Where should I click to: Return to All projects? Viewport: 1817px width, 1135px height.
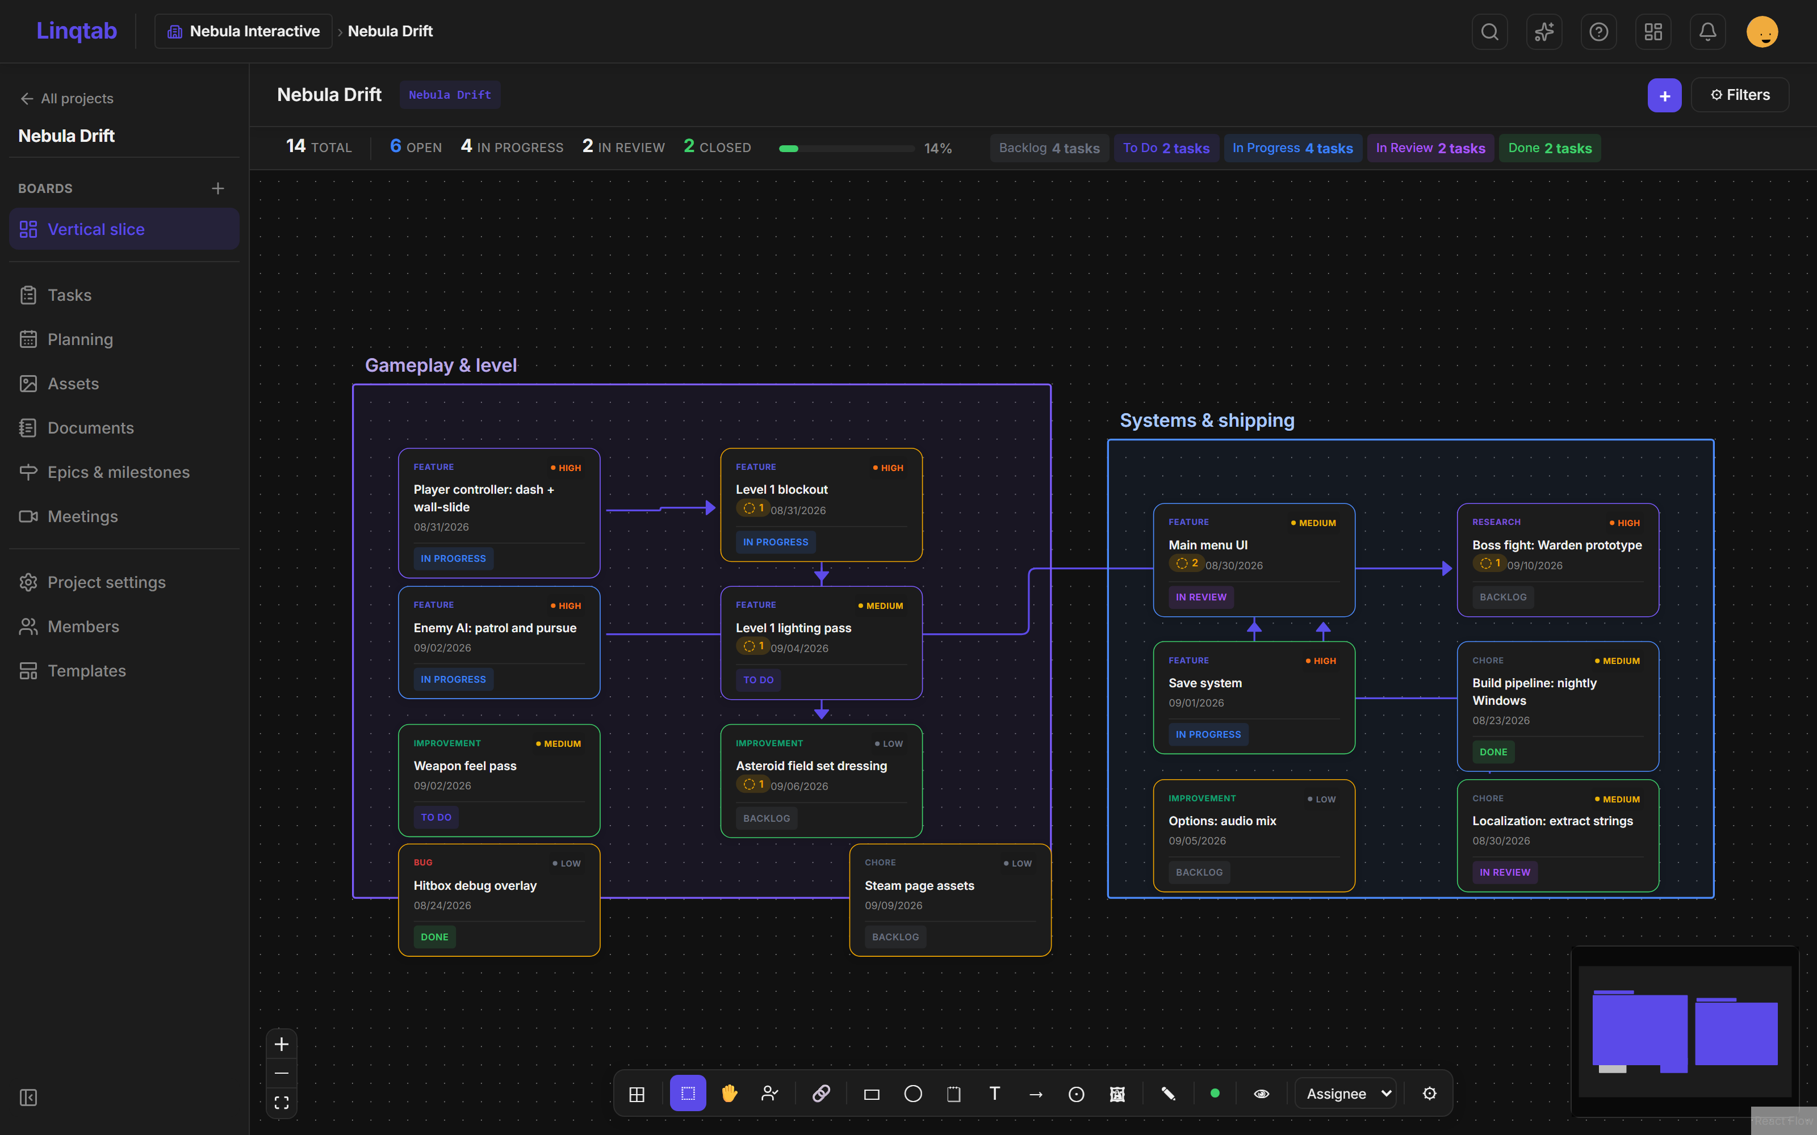[67, 98]
